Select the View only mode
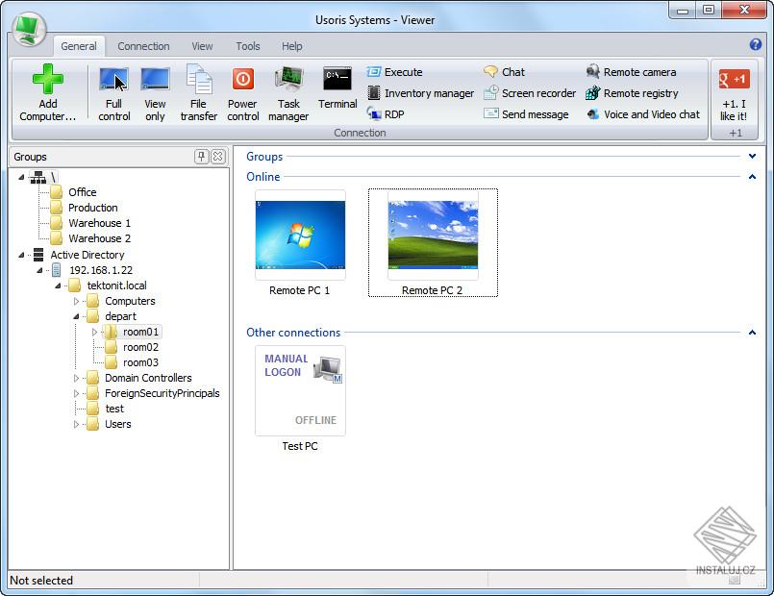The image size is (774, 596). coord(155,92)
